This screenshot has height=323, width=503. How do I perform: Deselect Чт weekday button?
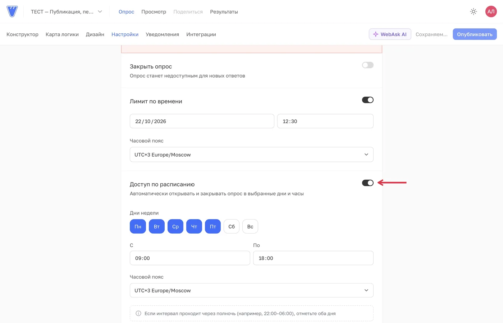pos(194,226)
